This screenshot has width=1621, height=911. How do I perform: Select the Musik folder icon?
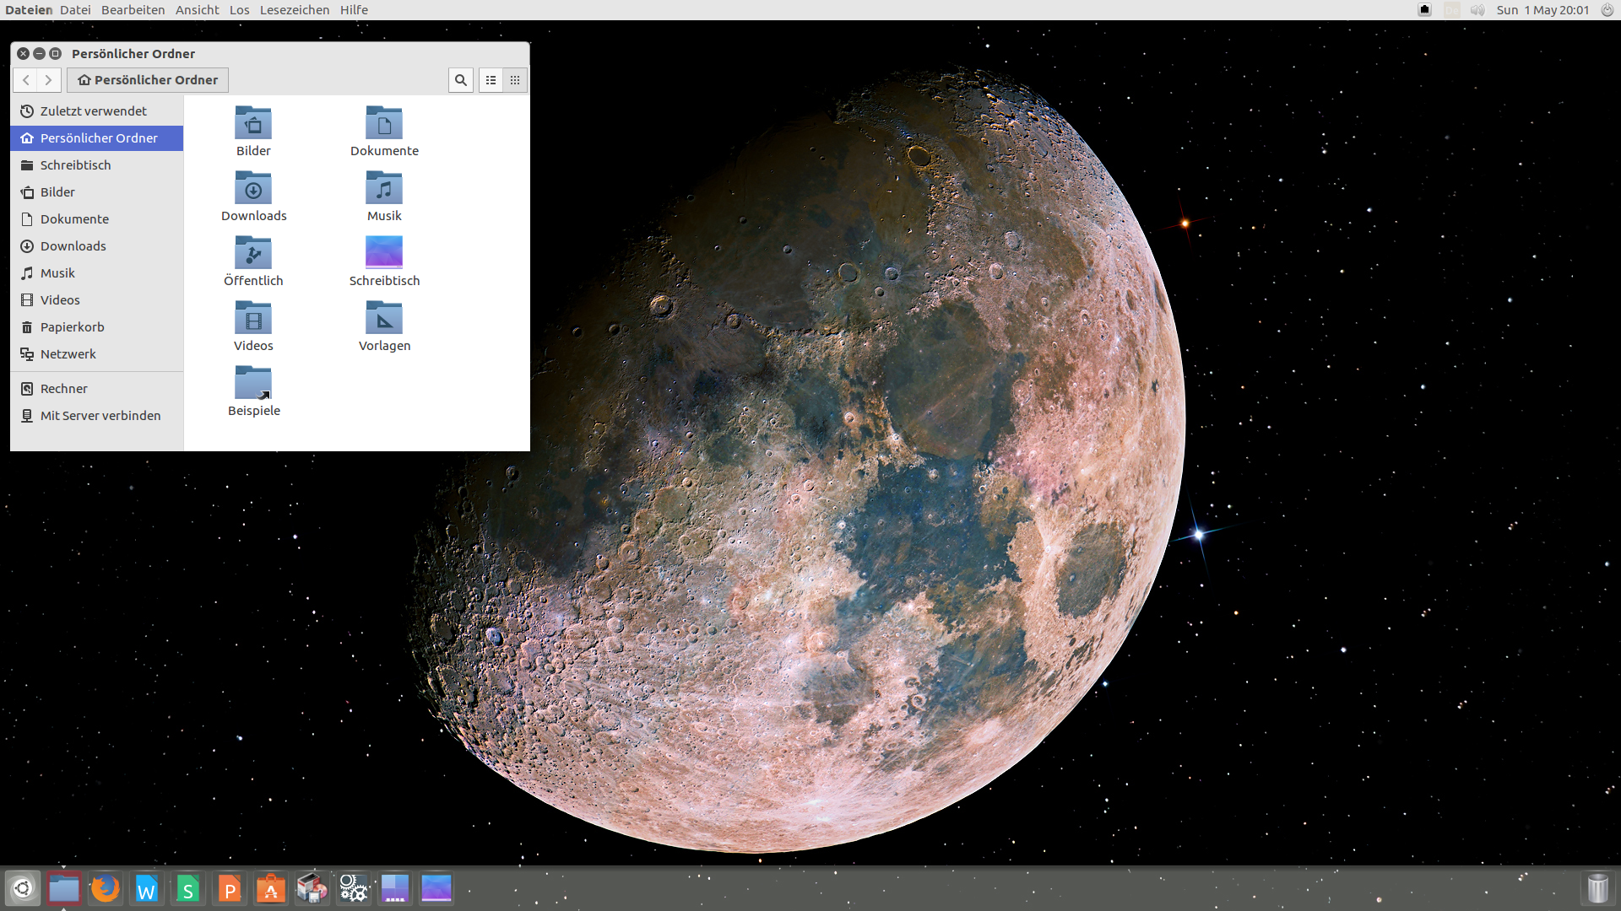click(384, 189)
